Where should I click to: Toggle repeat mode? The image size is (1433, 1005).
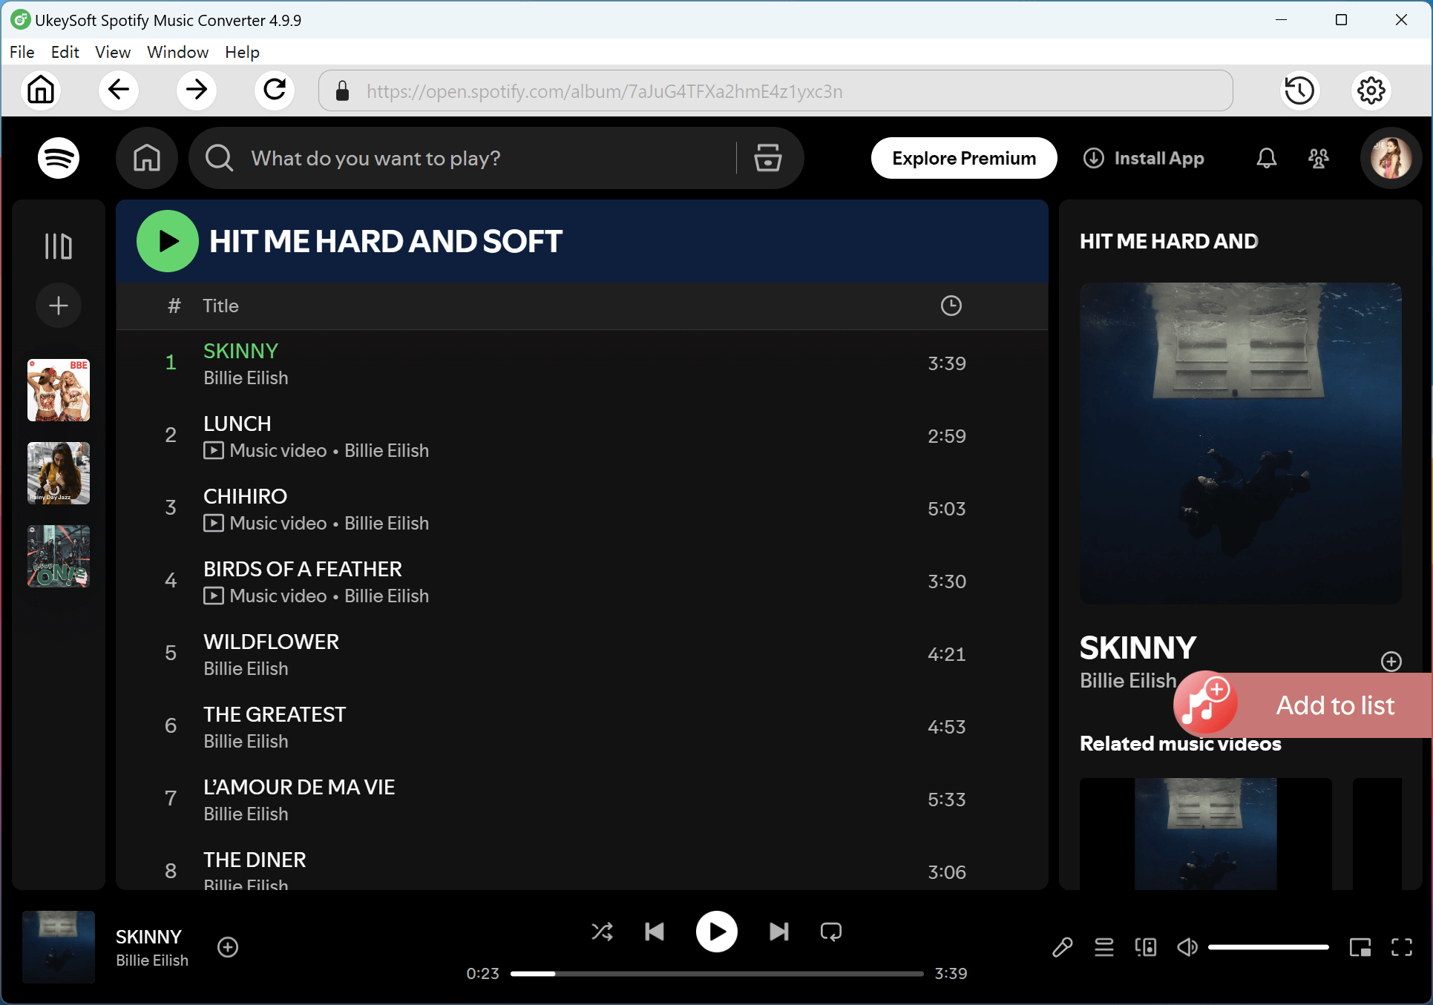coord(830,932)
